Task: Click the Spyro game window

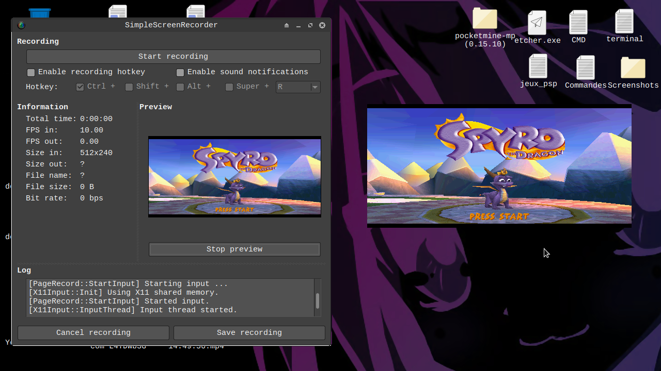Action: point(499,166)
